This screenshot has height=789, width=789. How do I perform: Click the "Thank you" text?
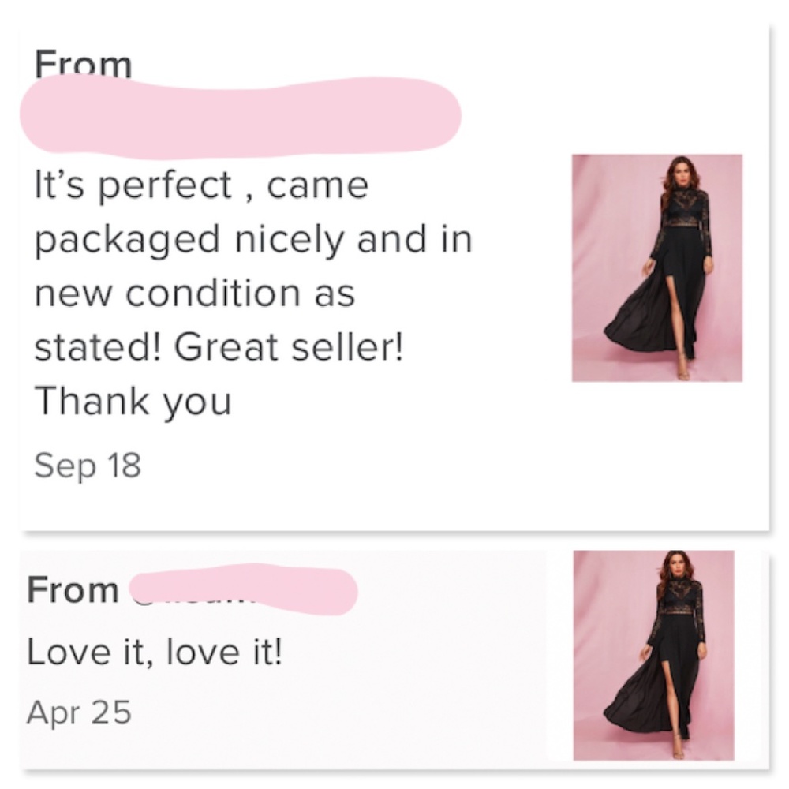pyautogui.click(x=133, y=402)
